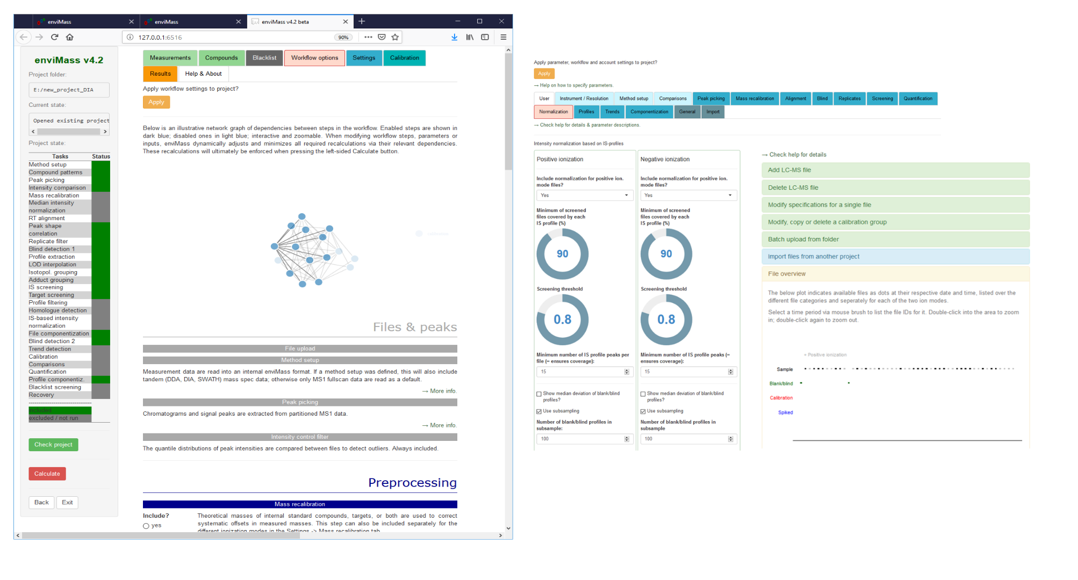The width and height of the screenshot is (1078, 580).
Task: Click the red Calculate button
Action: pos(47,474)
